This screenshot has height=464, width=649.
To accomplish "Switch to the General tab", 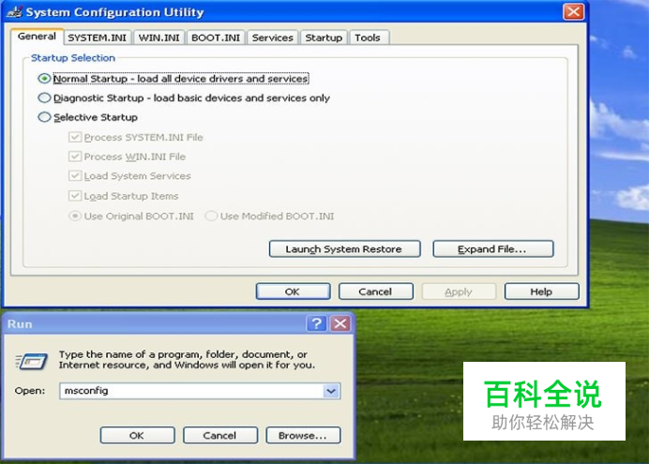I will pyautogui.click(x=37, y=37).
